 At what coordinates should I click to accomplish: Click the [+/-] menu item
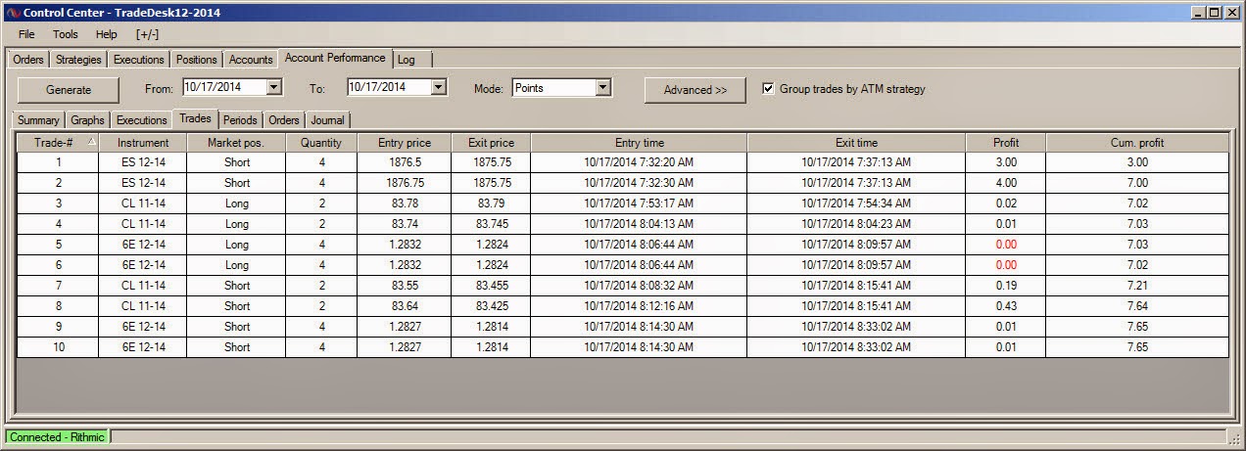click(x=148, y=34)
